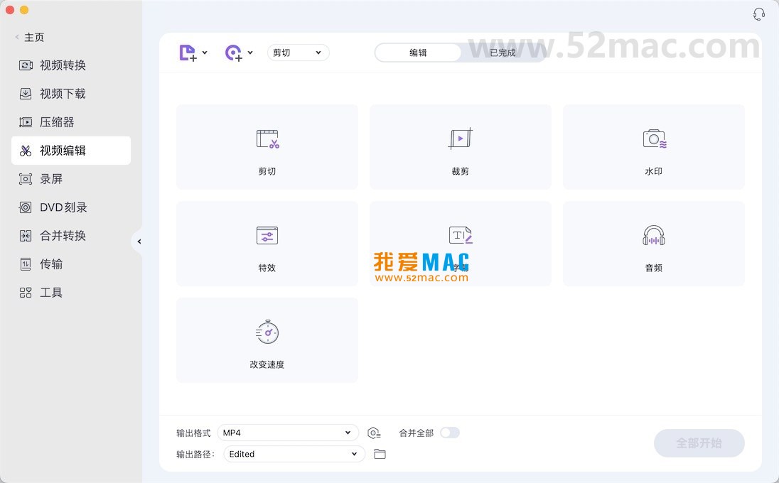779x483 pixels.
Task: Expand the add file dropdown arrow
Action: pyautogui.click(x=205, y=53)
